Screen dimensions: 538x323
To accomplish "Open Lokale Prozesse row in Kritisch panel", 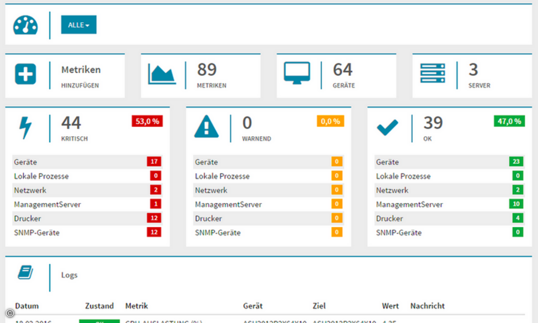I will click(87, 176).
